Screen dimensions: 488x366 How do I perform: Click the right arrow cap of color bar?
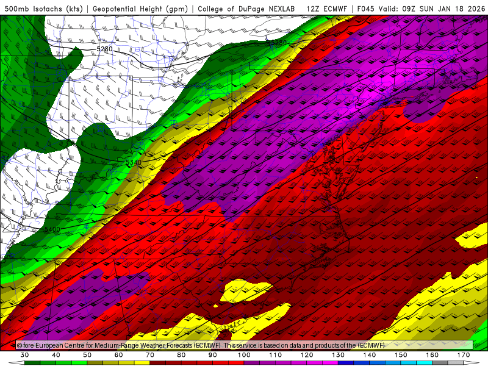[x=472, y=363]
